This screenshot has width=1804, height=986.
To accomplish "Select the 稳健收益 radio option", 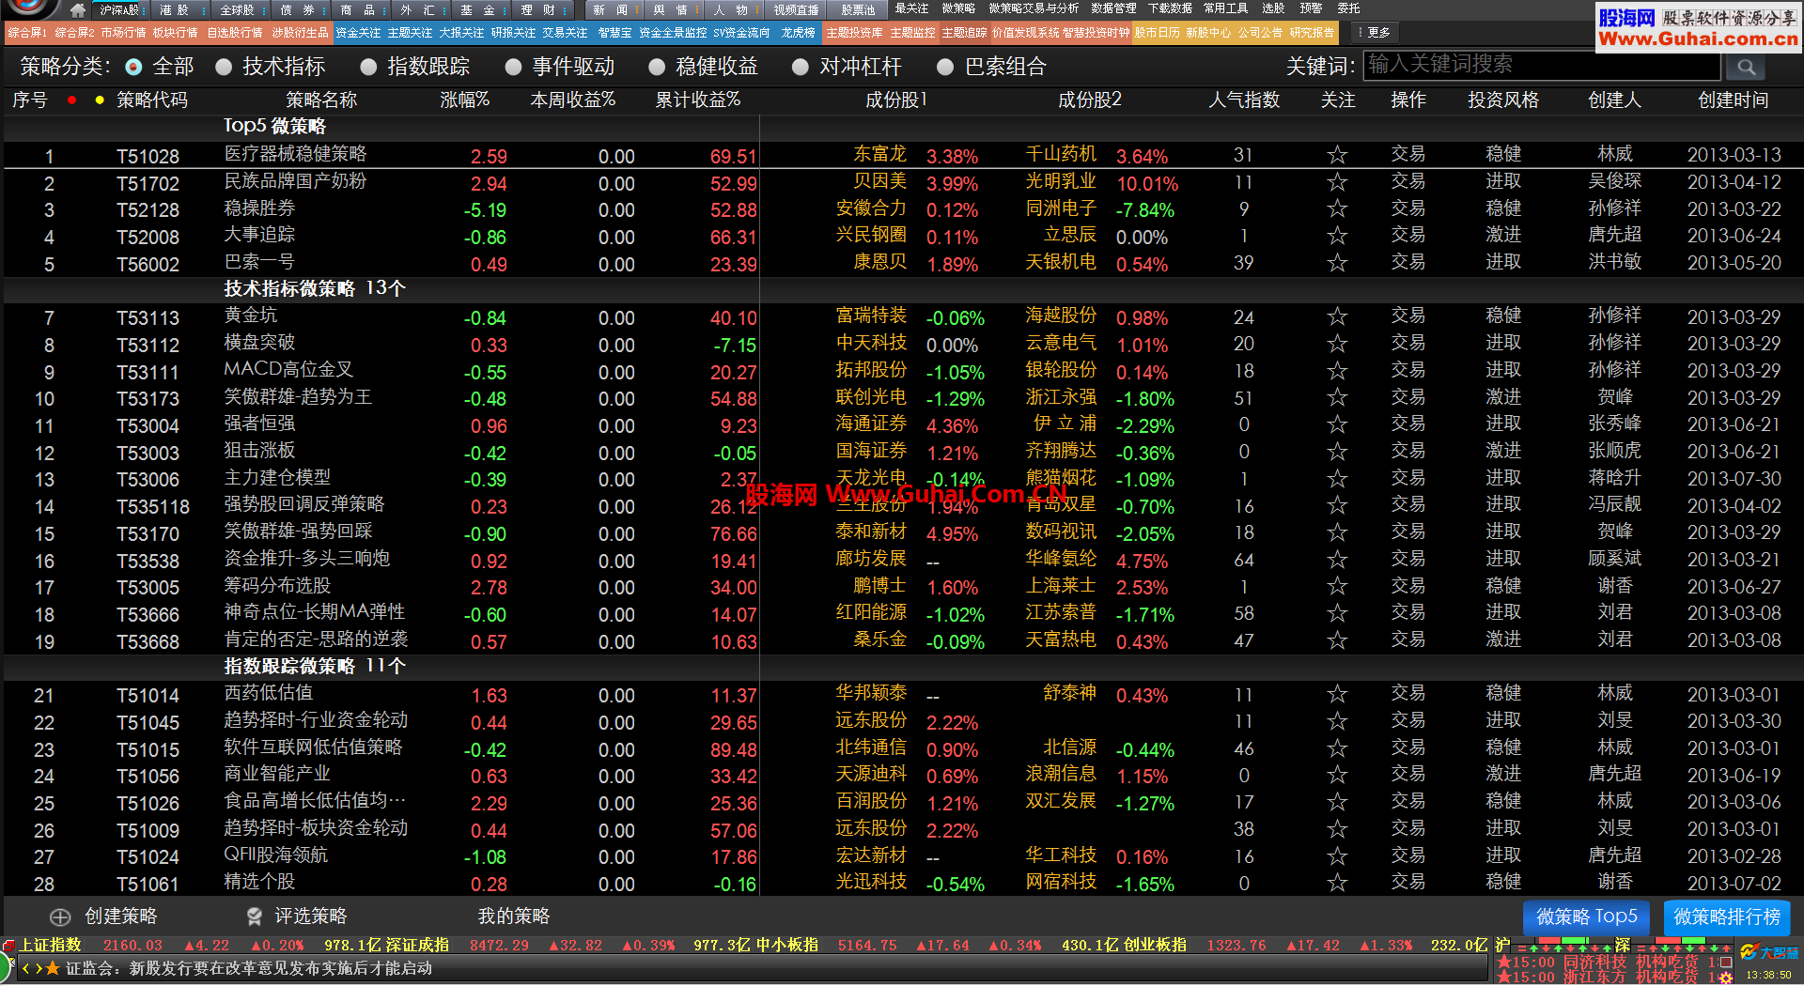I will click(657, 67).
